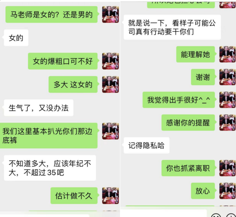Viewport: 236px width, 217px height.
Task: Tap avatar beside "多大 这女的" bubble
Action: point(111,84)
